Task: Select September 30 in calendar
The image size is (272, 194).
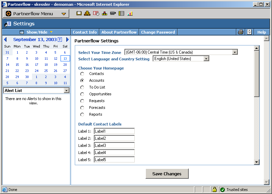Action: pos(27,77)
